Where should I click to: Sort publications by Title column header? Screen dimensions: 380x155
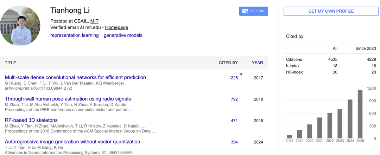click(x=10, y=63)
